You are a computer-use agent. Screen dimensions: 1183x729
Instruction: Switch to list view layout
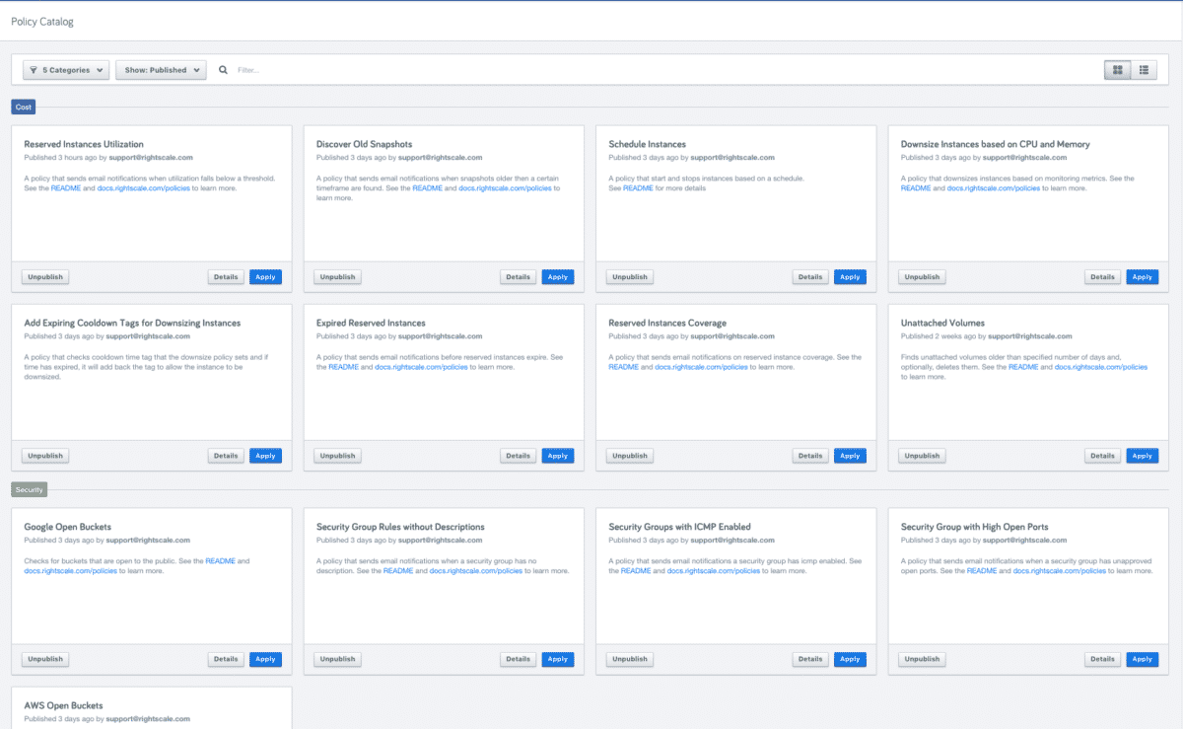(x=1144, y=70)
